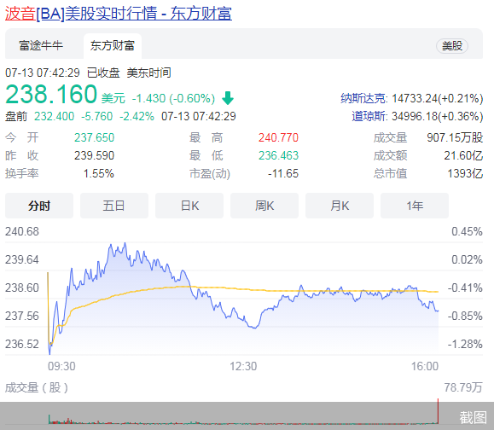This screenshot has width=494, height=430.
Task: Click the 最低 value 236.463
Action: pos(278,155)
